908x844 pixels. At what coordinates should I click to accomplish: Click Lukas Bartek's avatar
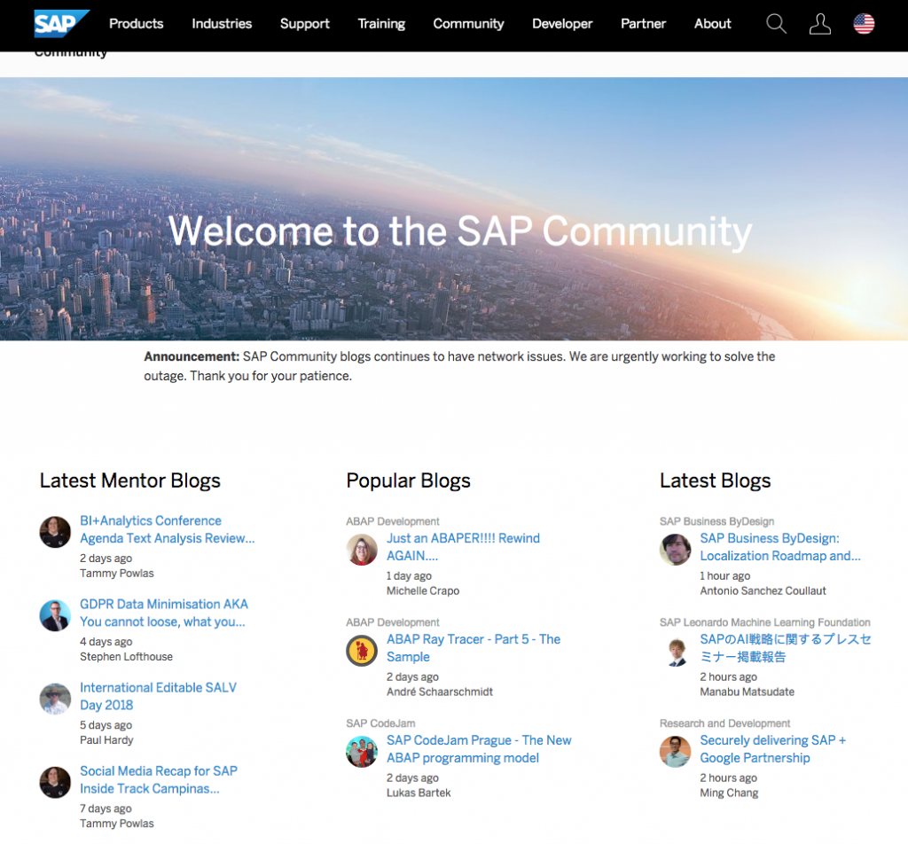click(x=362, y=752)
